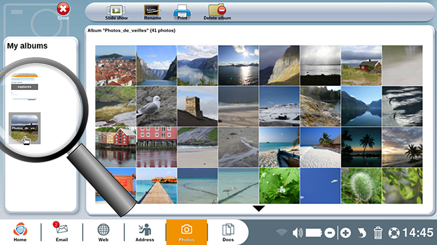
Task: Open the black-and-white seascape photo
Action: click(x=321, y=65)
